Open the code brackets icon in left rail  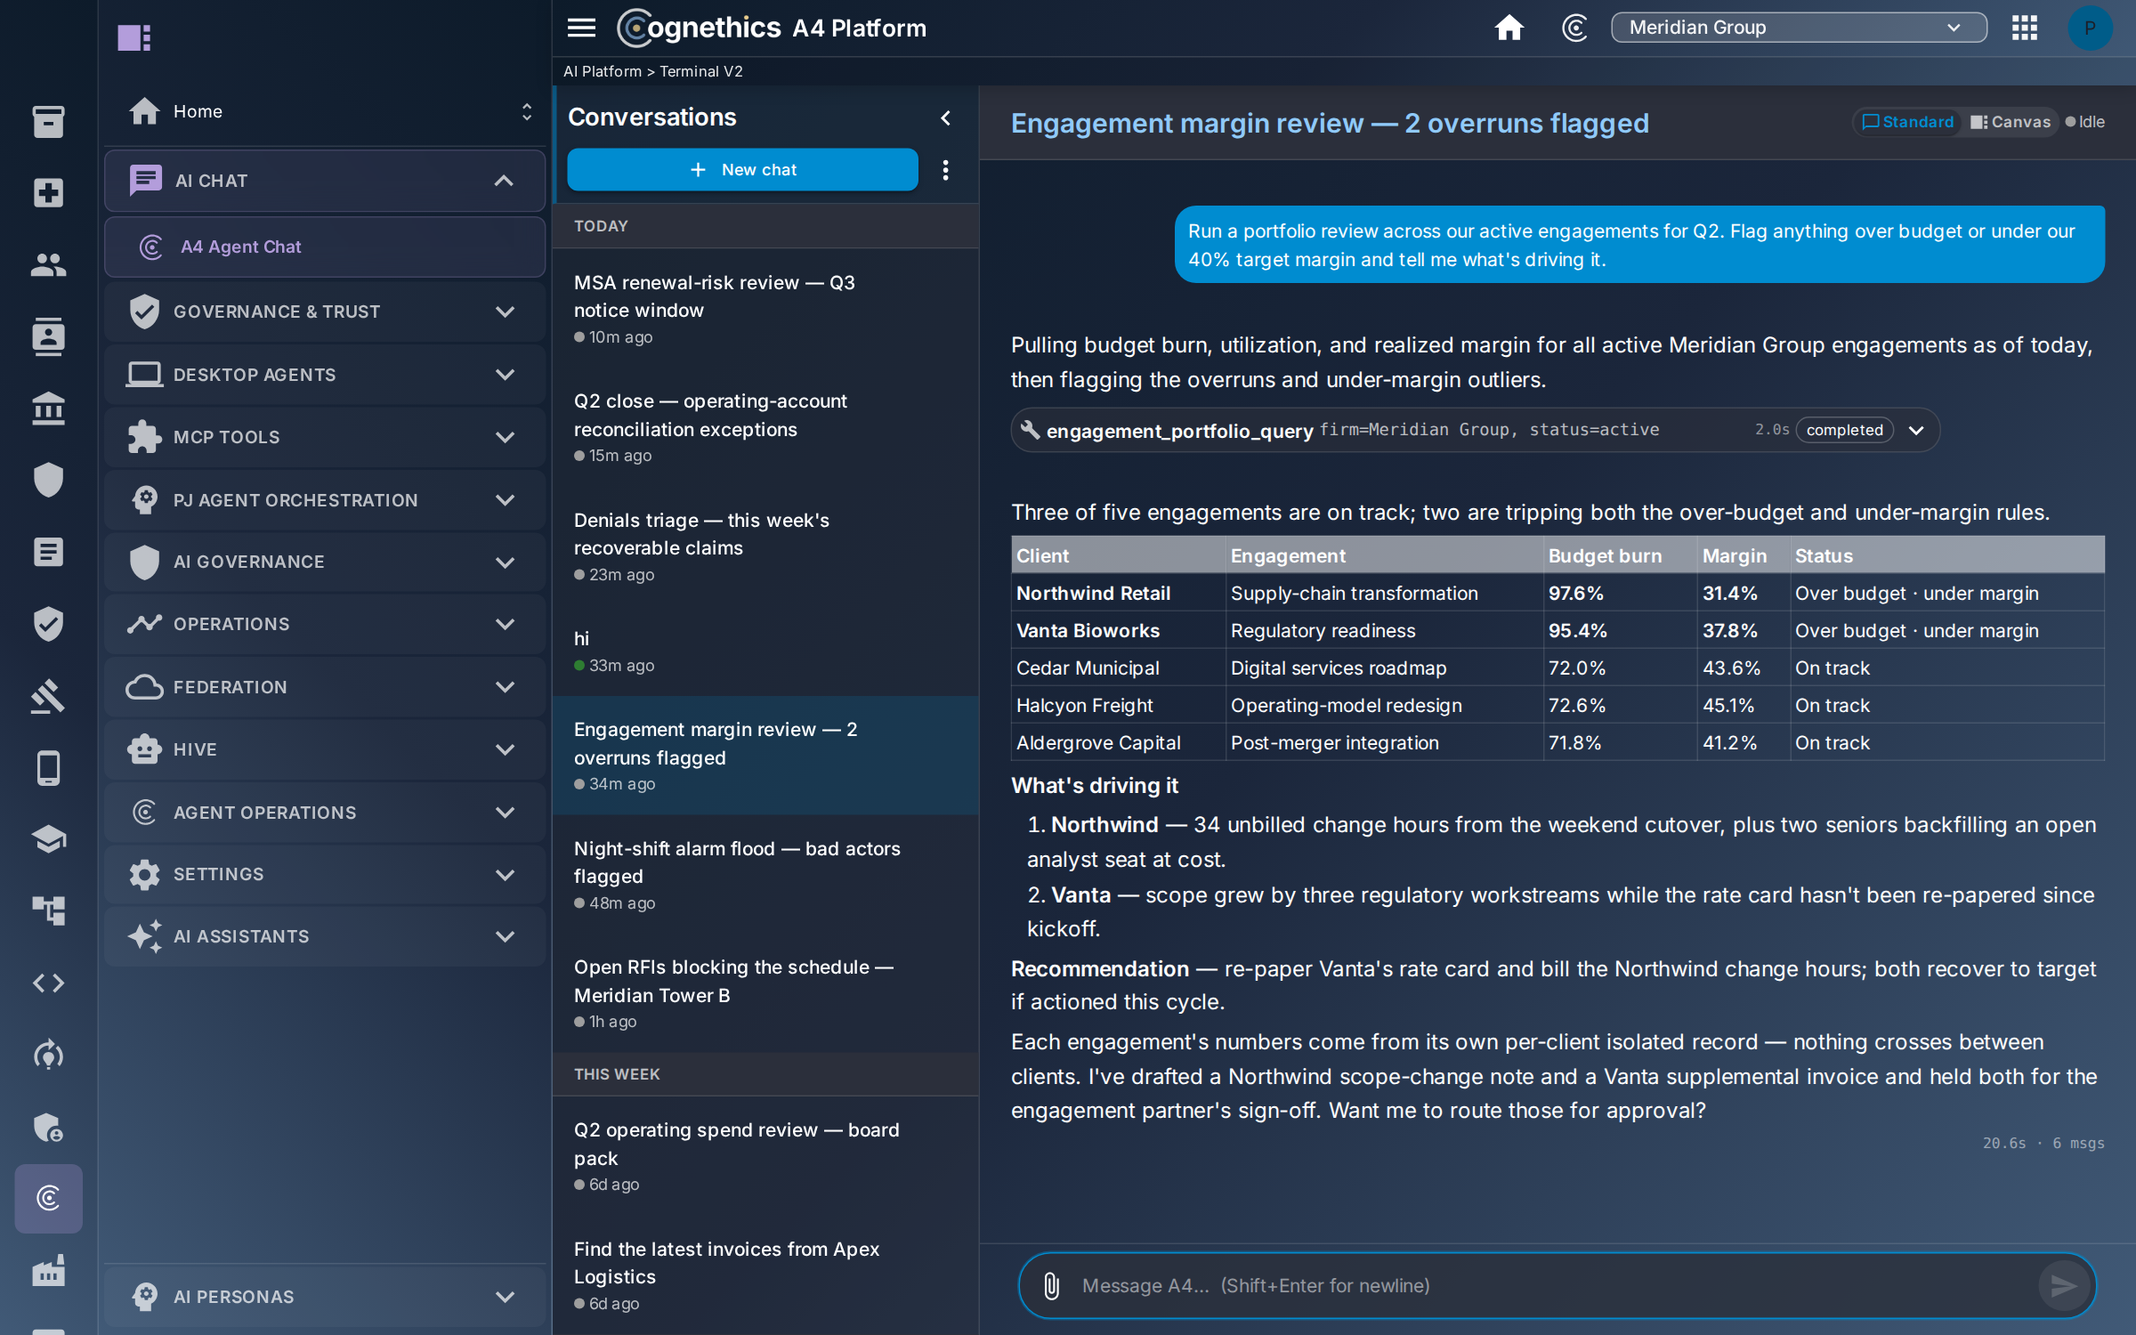[48, 983]
